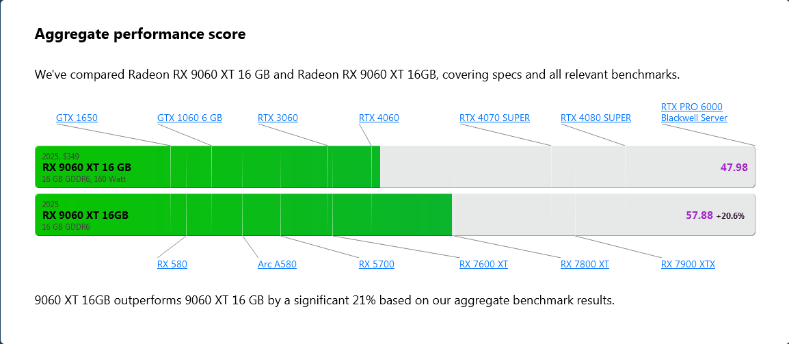Click the GTX 1060 6 GB link
The height and width of the screenshot is (344, 789).
[x=189, y=118]
